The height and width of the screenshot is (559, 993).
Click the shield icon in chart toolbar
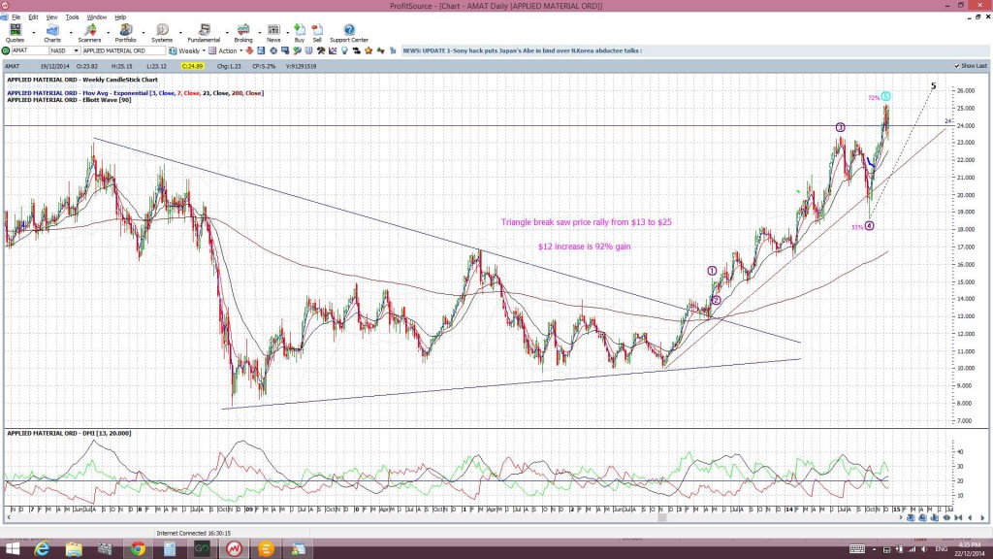click(309, 50)
